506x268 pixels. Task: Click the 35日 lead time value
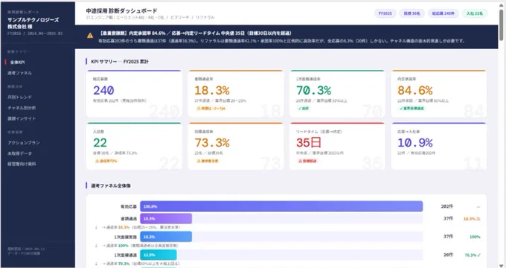tap(309, 143)
